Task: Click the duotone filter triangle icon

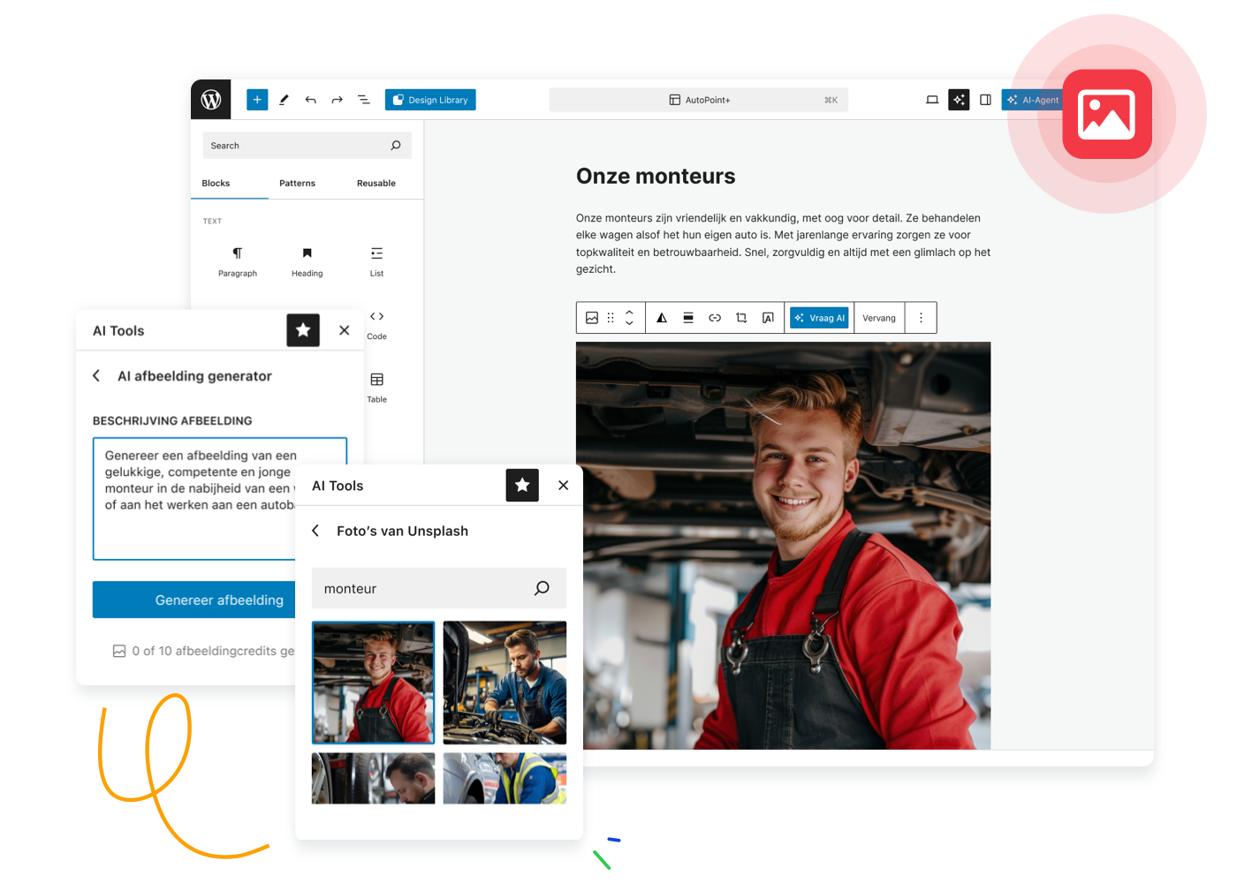Action: pyautogui.click(x=662, y=318)
